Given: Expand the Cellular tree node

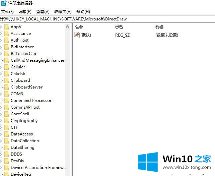Looking at the screenshot, I should 1,67.
